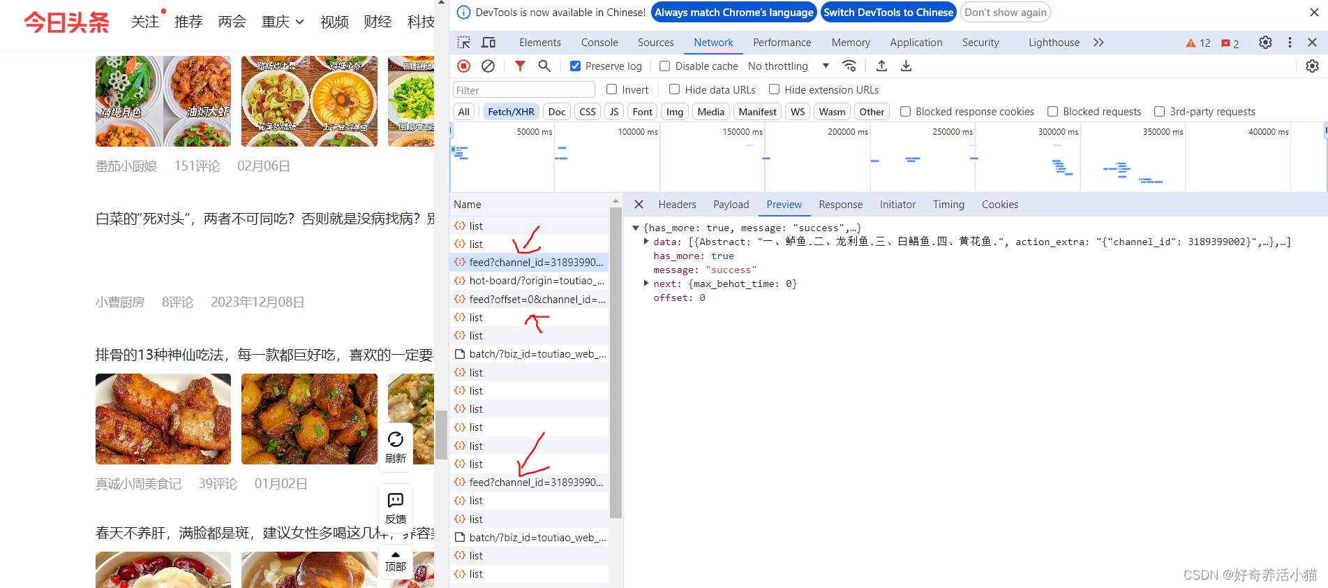Show more DevTools tabs chevron
The height and width of the screenshot is (588, 1328).
click(x=1099, y=43)
